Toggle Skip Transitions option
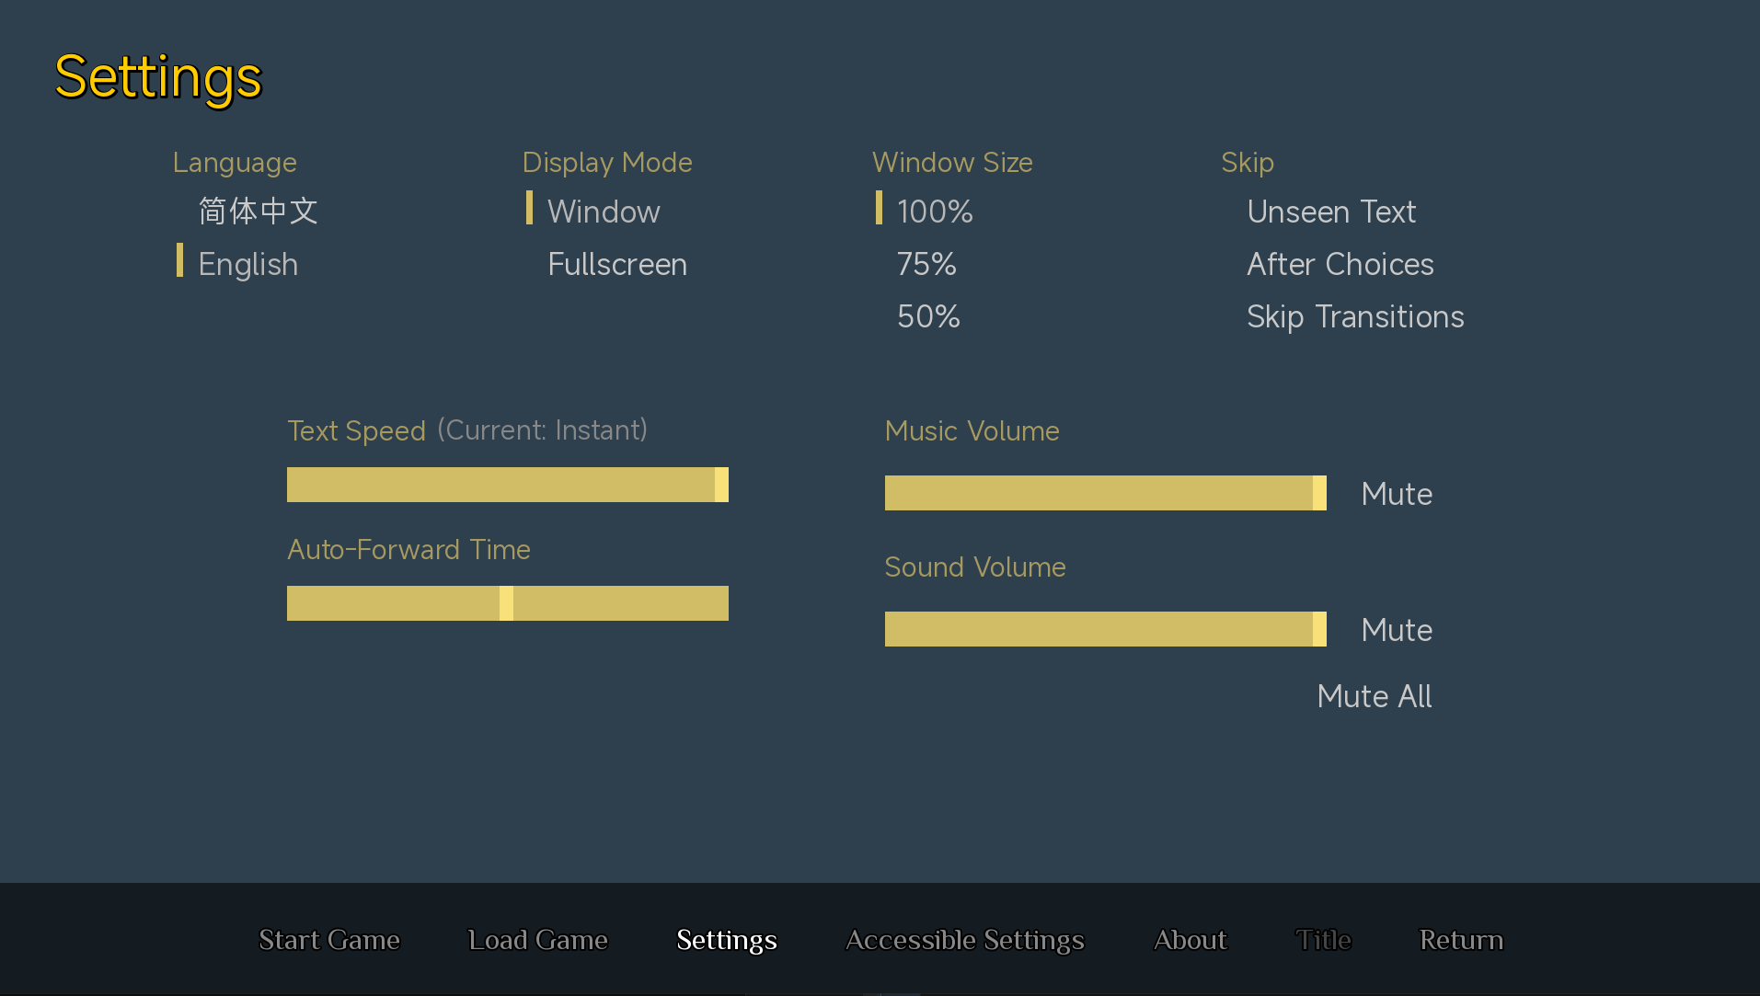Viewport: 1760px width, 996px height. click(x=1354, y=317)
